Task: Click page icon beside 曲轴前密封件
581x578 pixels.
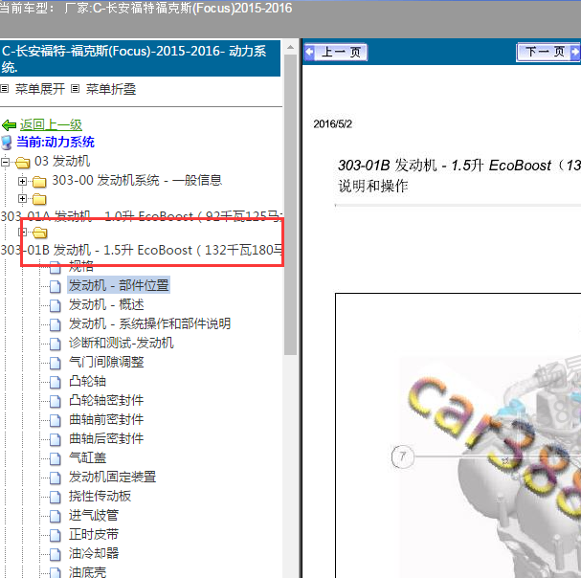Action: click(56, 420)
